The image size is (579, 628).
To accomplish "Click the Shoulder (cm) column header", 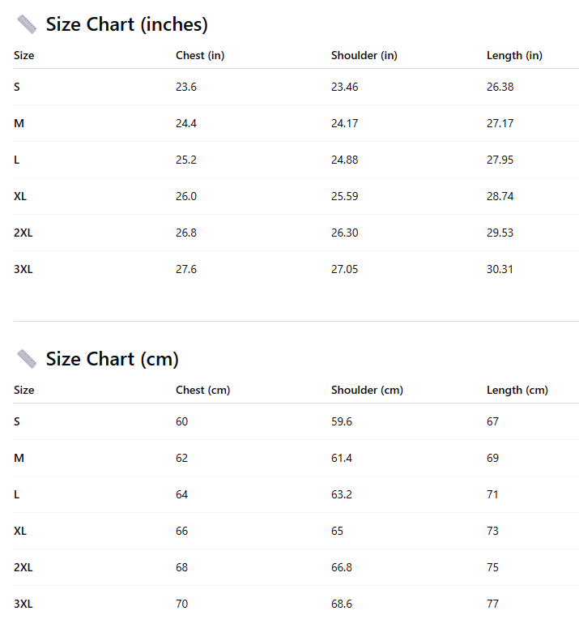I will 367,390.
